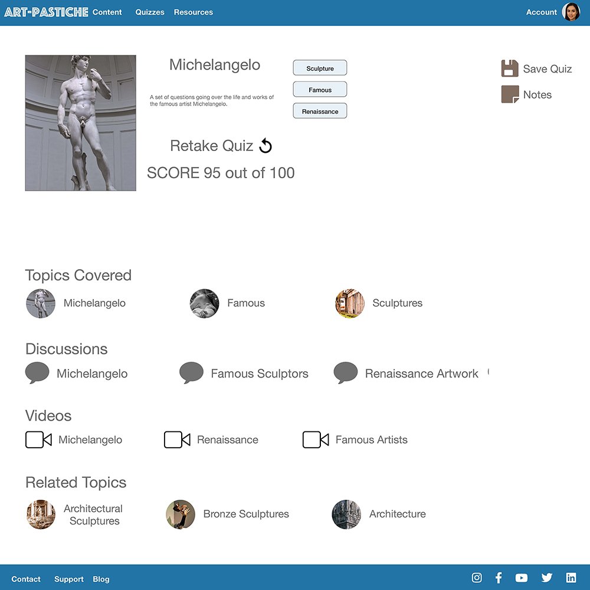The height and width of the screenshot is (590, 590).
Task: Open the Renaissance Artwork discussion
Action: coord(422,373)
